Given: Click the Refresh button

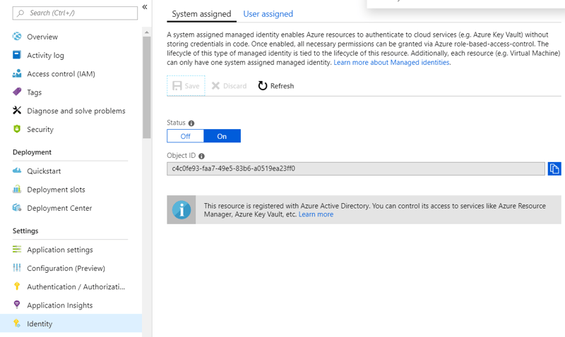Looking at the screenshot, I should [276, 86].
